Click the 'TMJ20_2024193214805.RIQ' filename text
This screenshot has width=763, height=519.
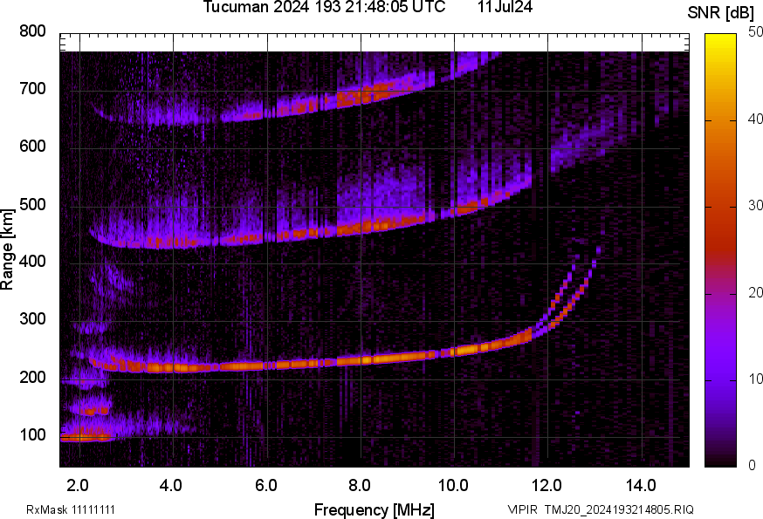tap(619, 509)
